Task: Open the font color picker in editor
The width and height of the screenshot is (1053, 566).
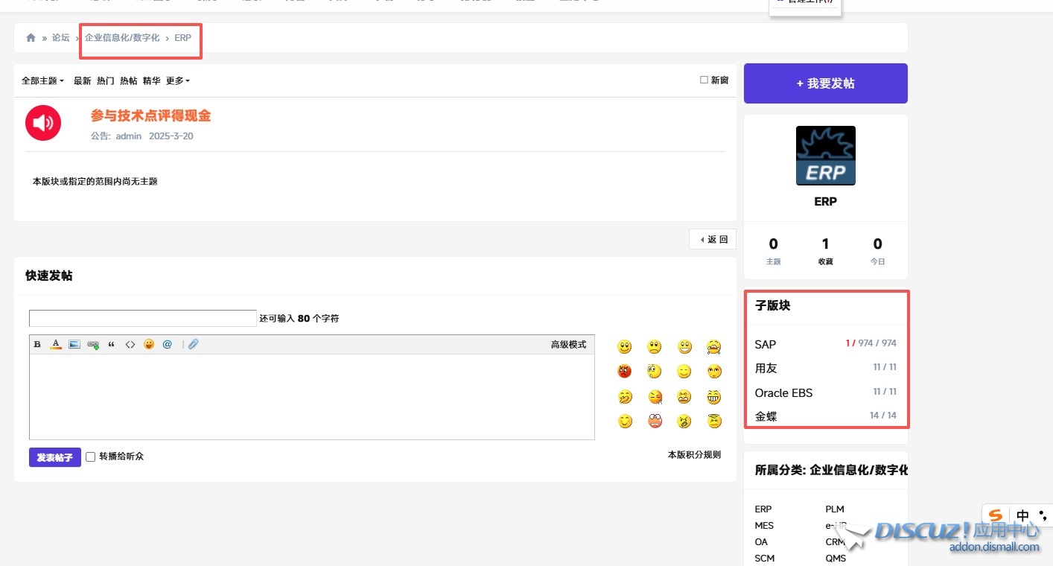Action: 56,345
